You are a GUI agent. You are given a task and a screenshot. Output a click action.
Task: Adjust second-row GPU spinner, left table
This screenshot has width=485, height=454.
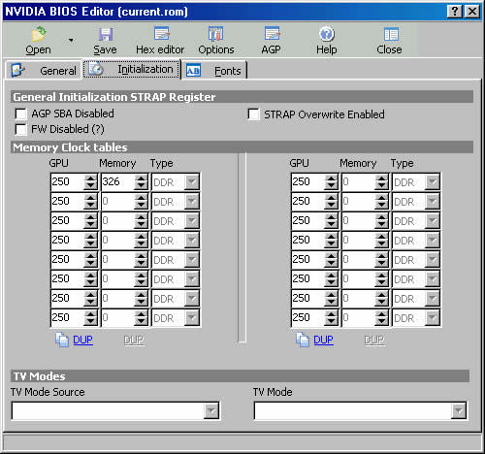click(x=90, y=202)
